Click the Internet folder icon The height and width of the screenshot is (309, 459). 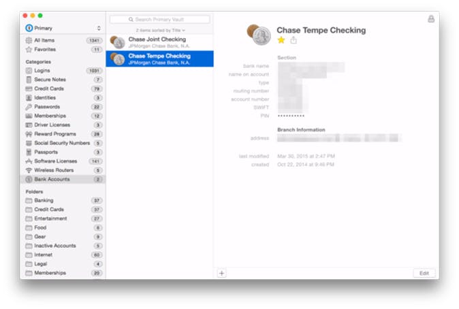point(29,255)
